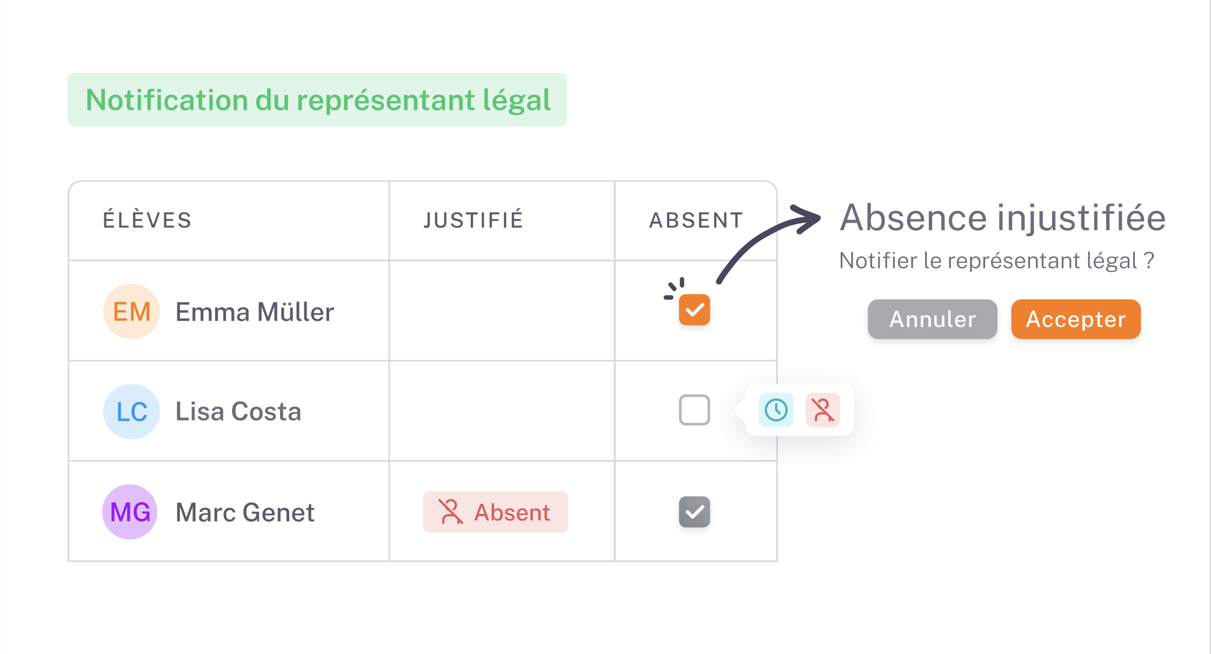
Task: Click the clock late-arrival icon
Action: 776,410
